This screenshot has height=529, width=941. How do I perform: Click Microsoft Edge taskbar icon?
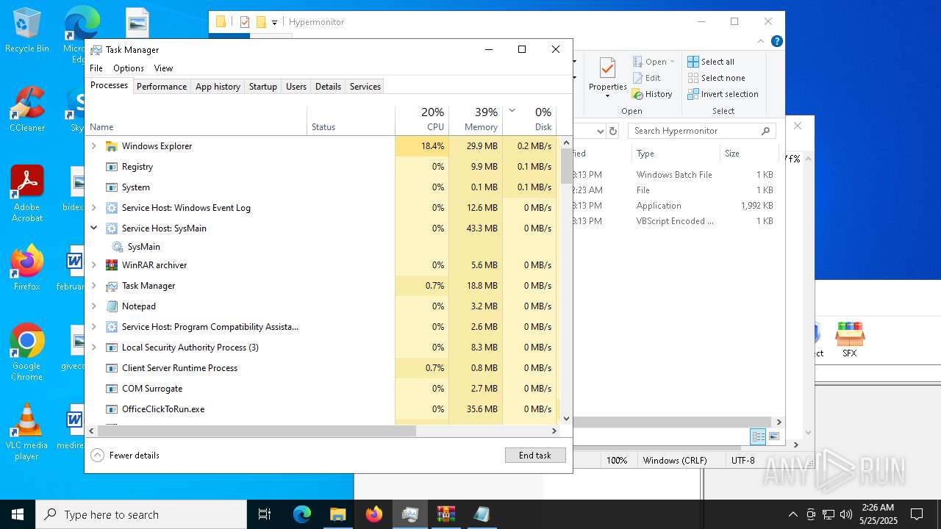point(302,514)
